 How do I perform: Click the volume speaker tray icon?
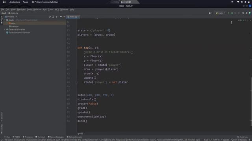click(241, 2)
